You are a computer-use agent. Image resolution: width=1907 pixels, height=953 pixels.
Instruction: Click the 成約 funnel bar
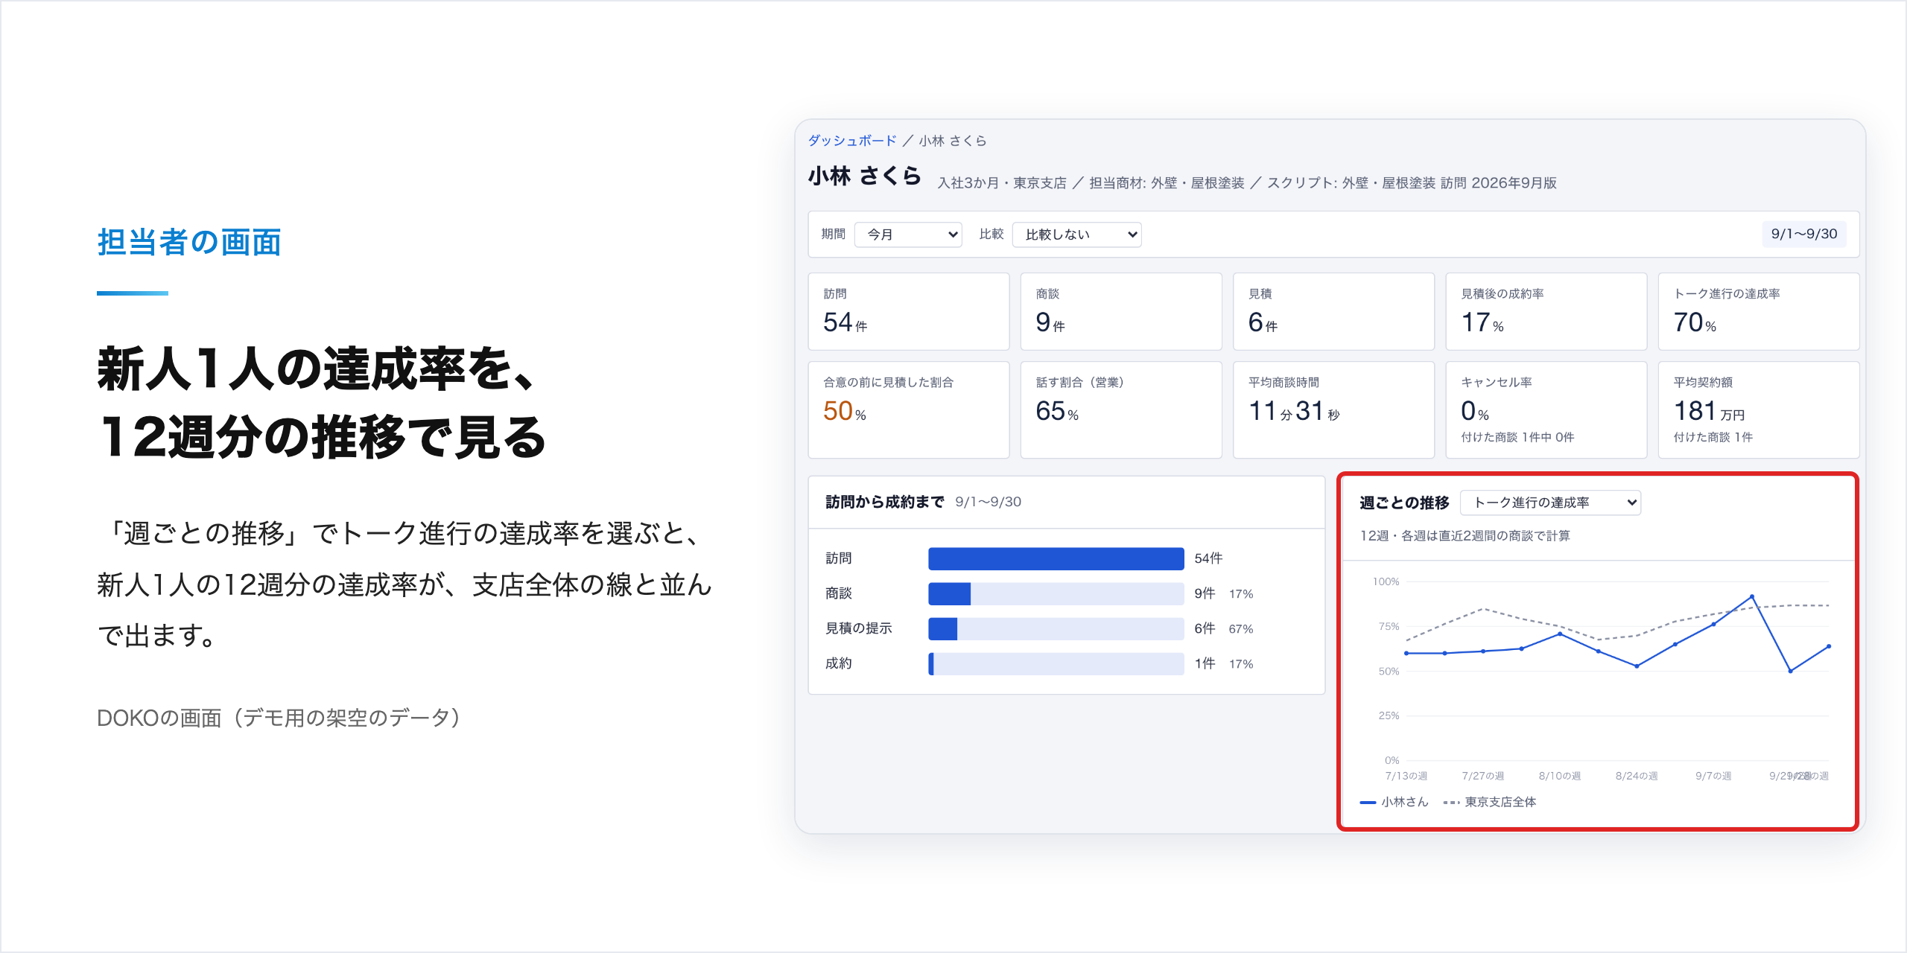tap(1056, 663)
